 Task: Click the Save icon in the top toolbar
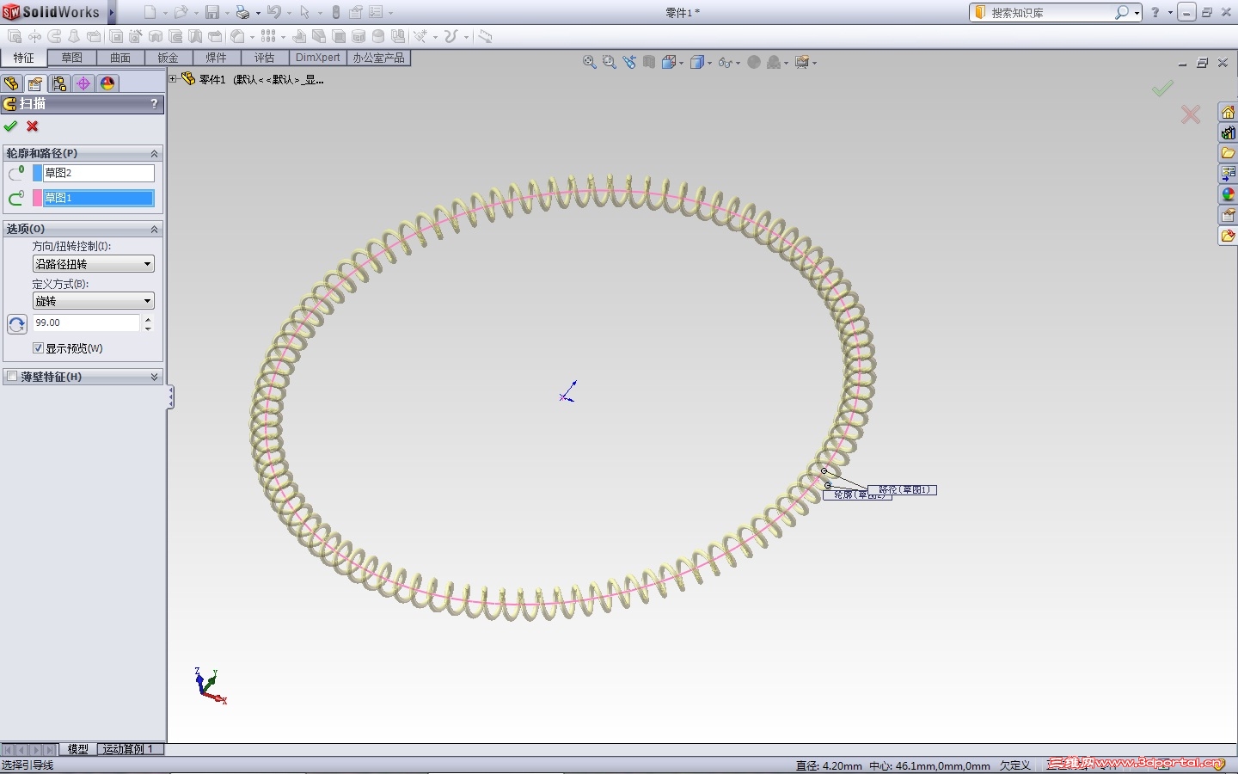pyautogui.click(x=211, y=13)
